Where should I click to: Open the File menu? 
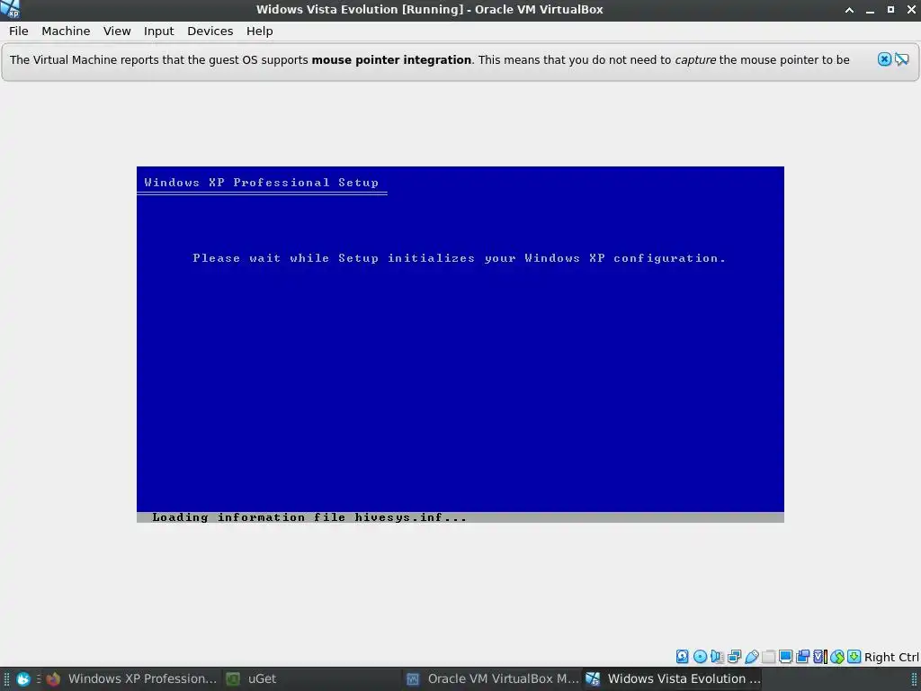click(18, 31)
